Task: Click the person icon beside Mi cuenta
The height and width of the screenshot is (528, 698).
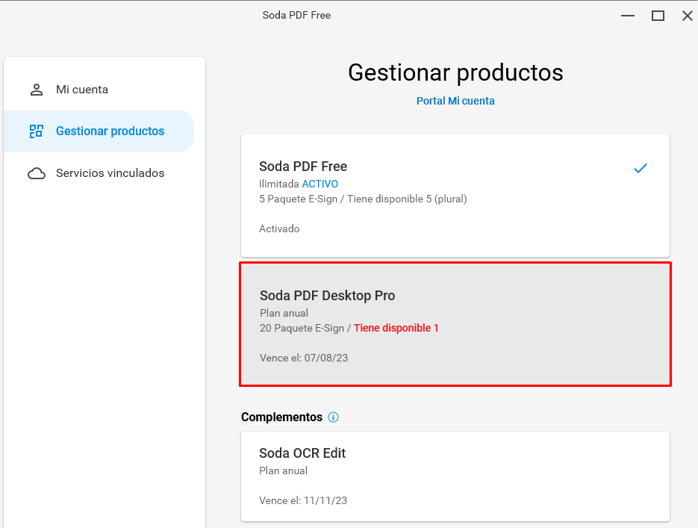Action: click(37, 90)
